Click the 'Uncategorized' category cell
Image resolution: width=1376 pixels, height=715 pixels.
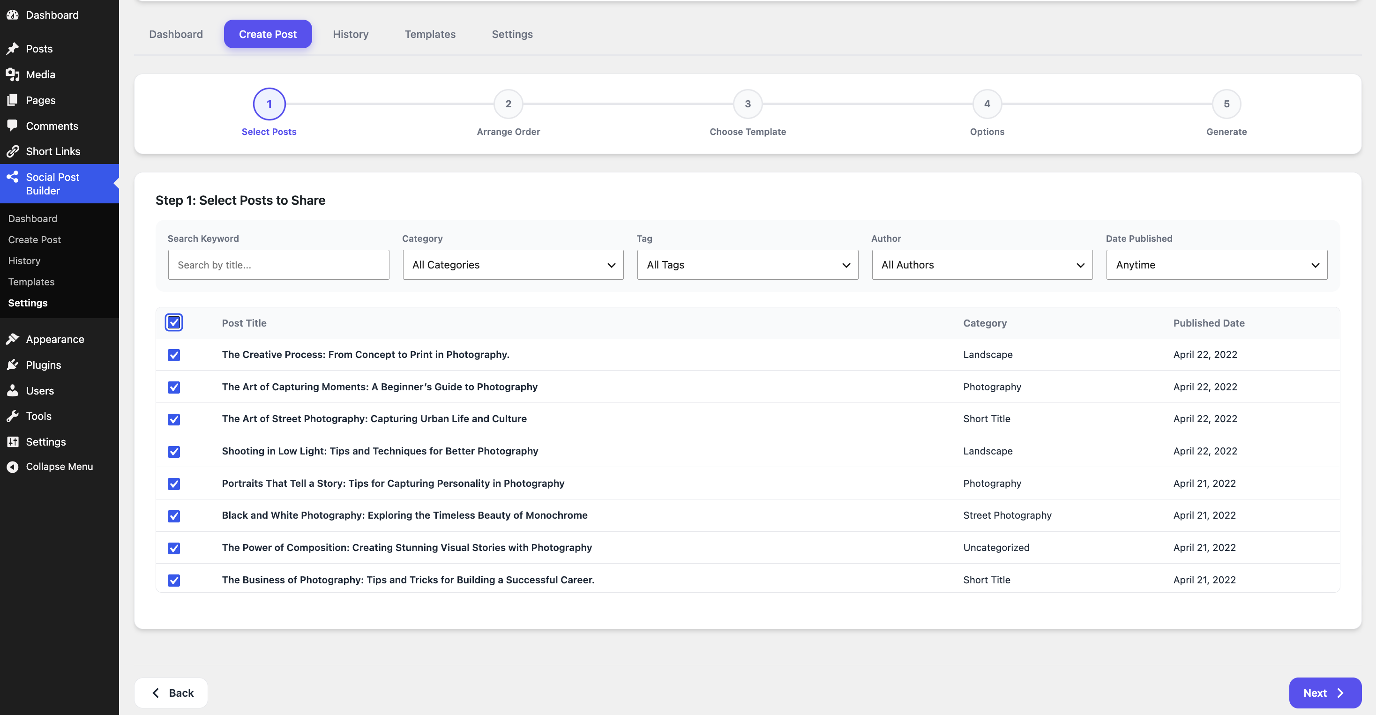tap(996, 547)
